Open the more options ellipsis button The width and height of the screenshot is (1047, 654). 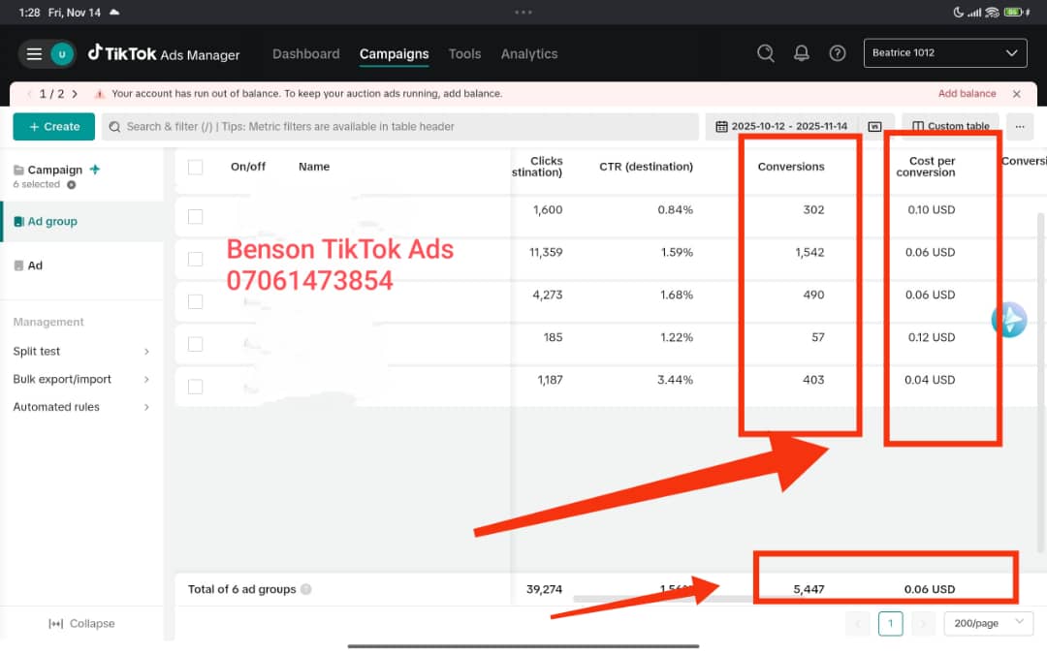pos(1019,127)
